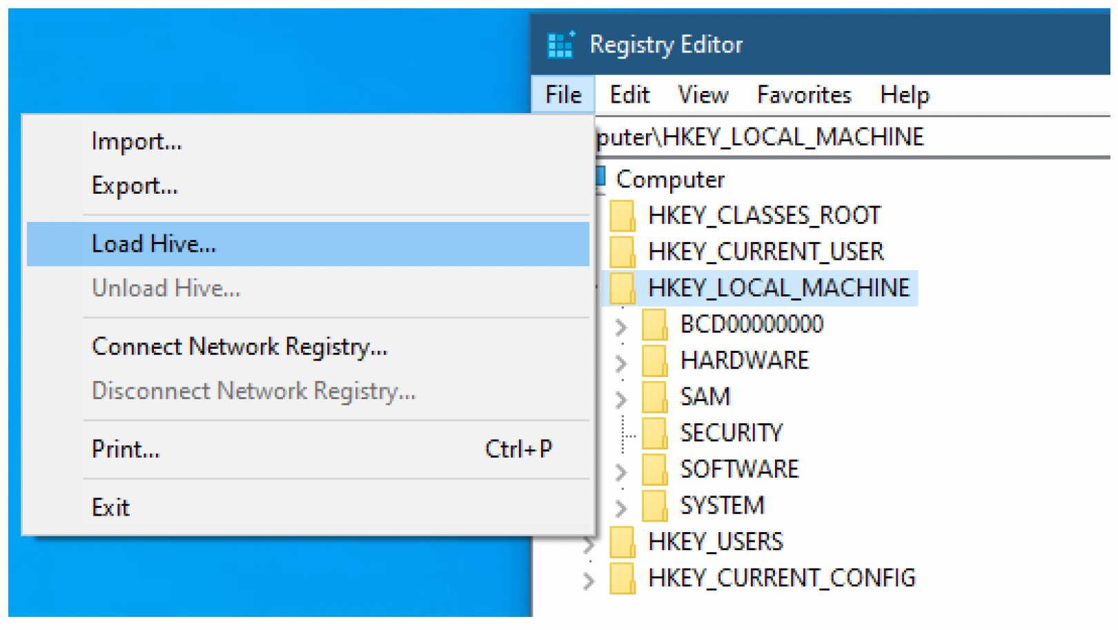The width and height of the screenshot is (1118, 630).
Task: Expand the SOFTWARE key chevron
Action: click(621, 471)
